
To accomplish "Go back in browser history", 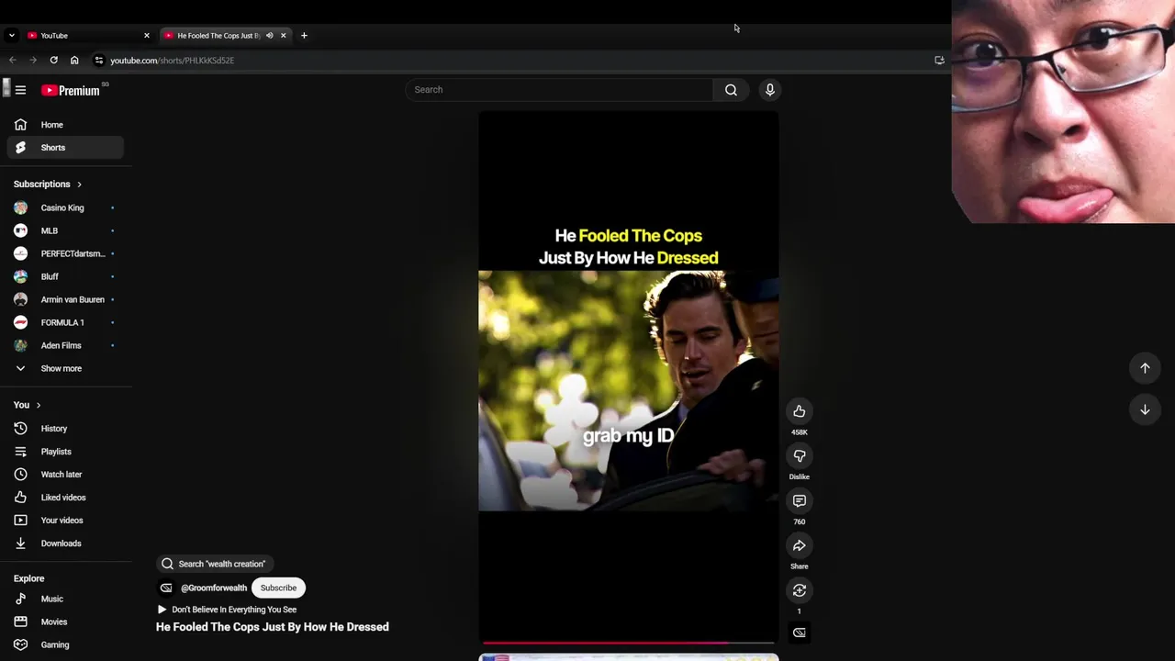I will click(13, 61).
